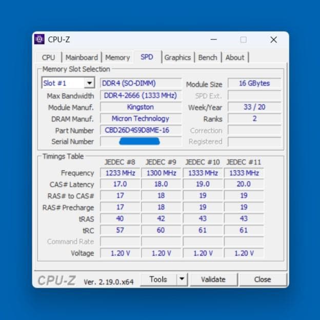Viewport: 320px width, 320px height.
Task: Show the About tab
Action: pyautogui.click(x=235, y=57)
